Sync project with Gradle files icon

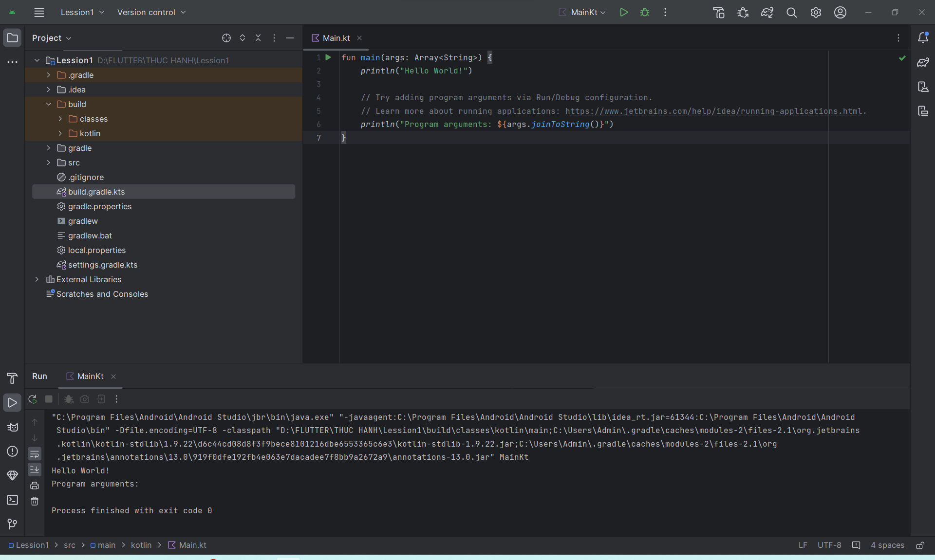click(x=767, y=13)
